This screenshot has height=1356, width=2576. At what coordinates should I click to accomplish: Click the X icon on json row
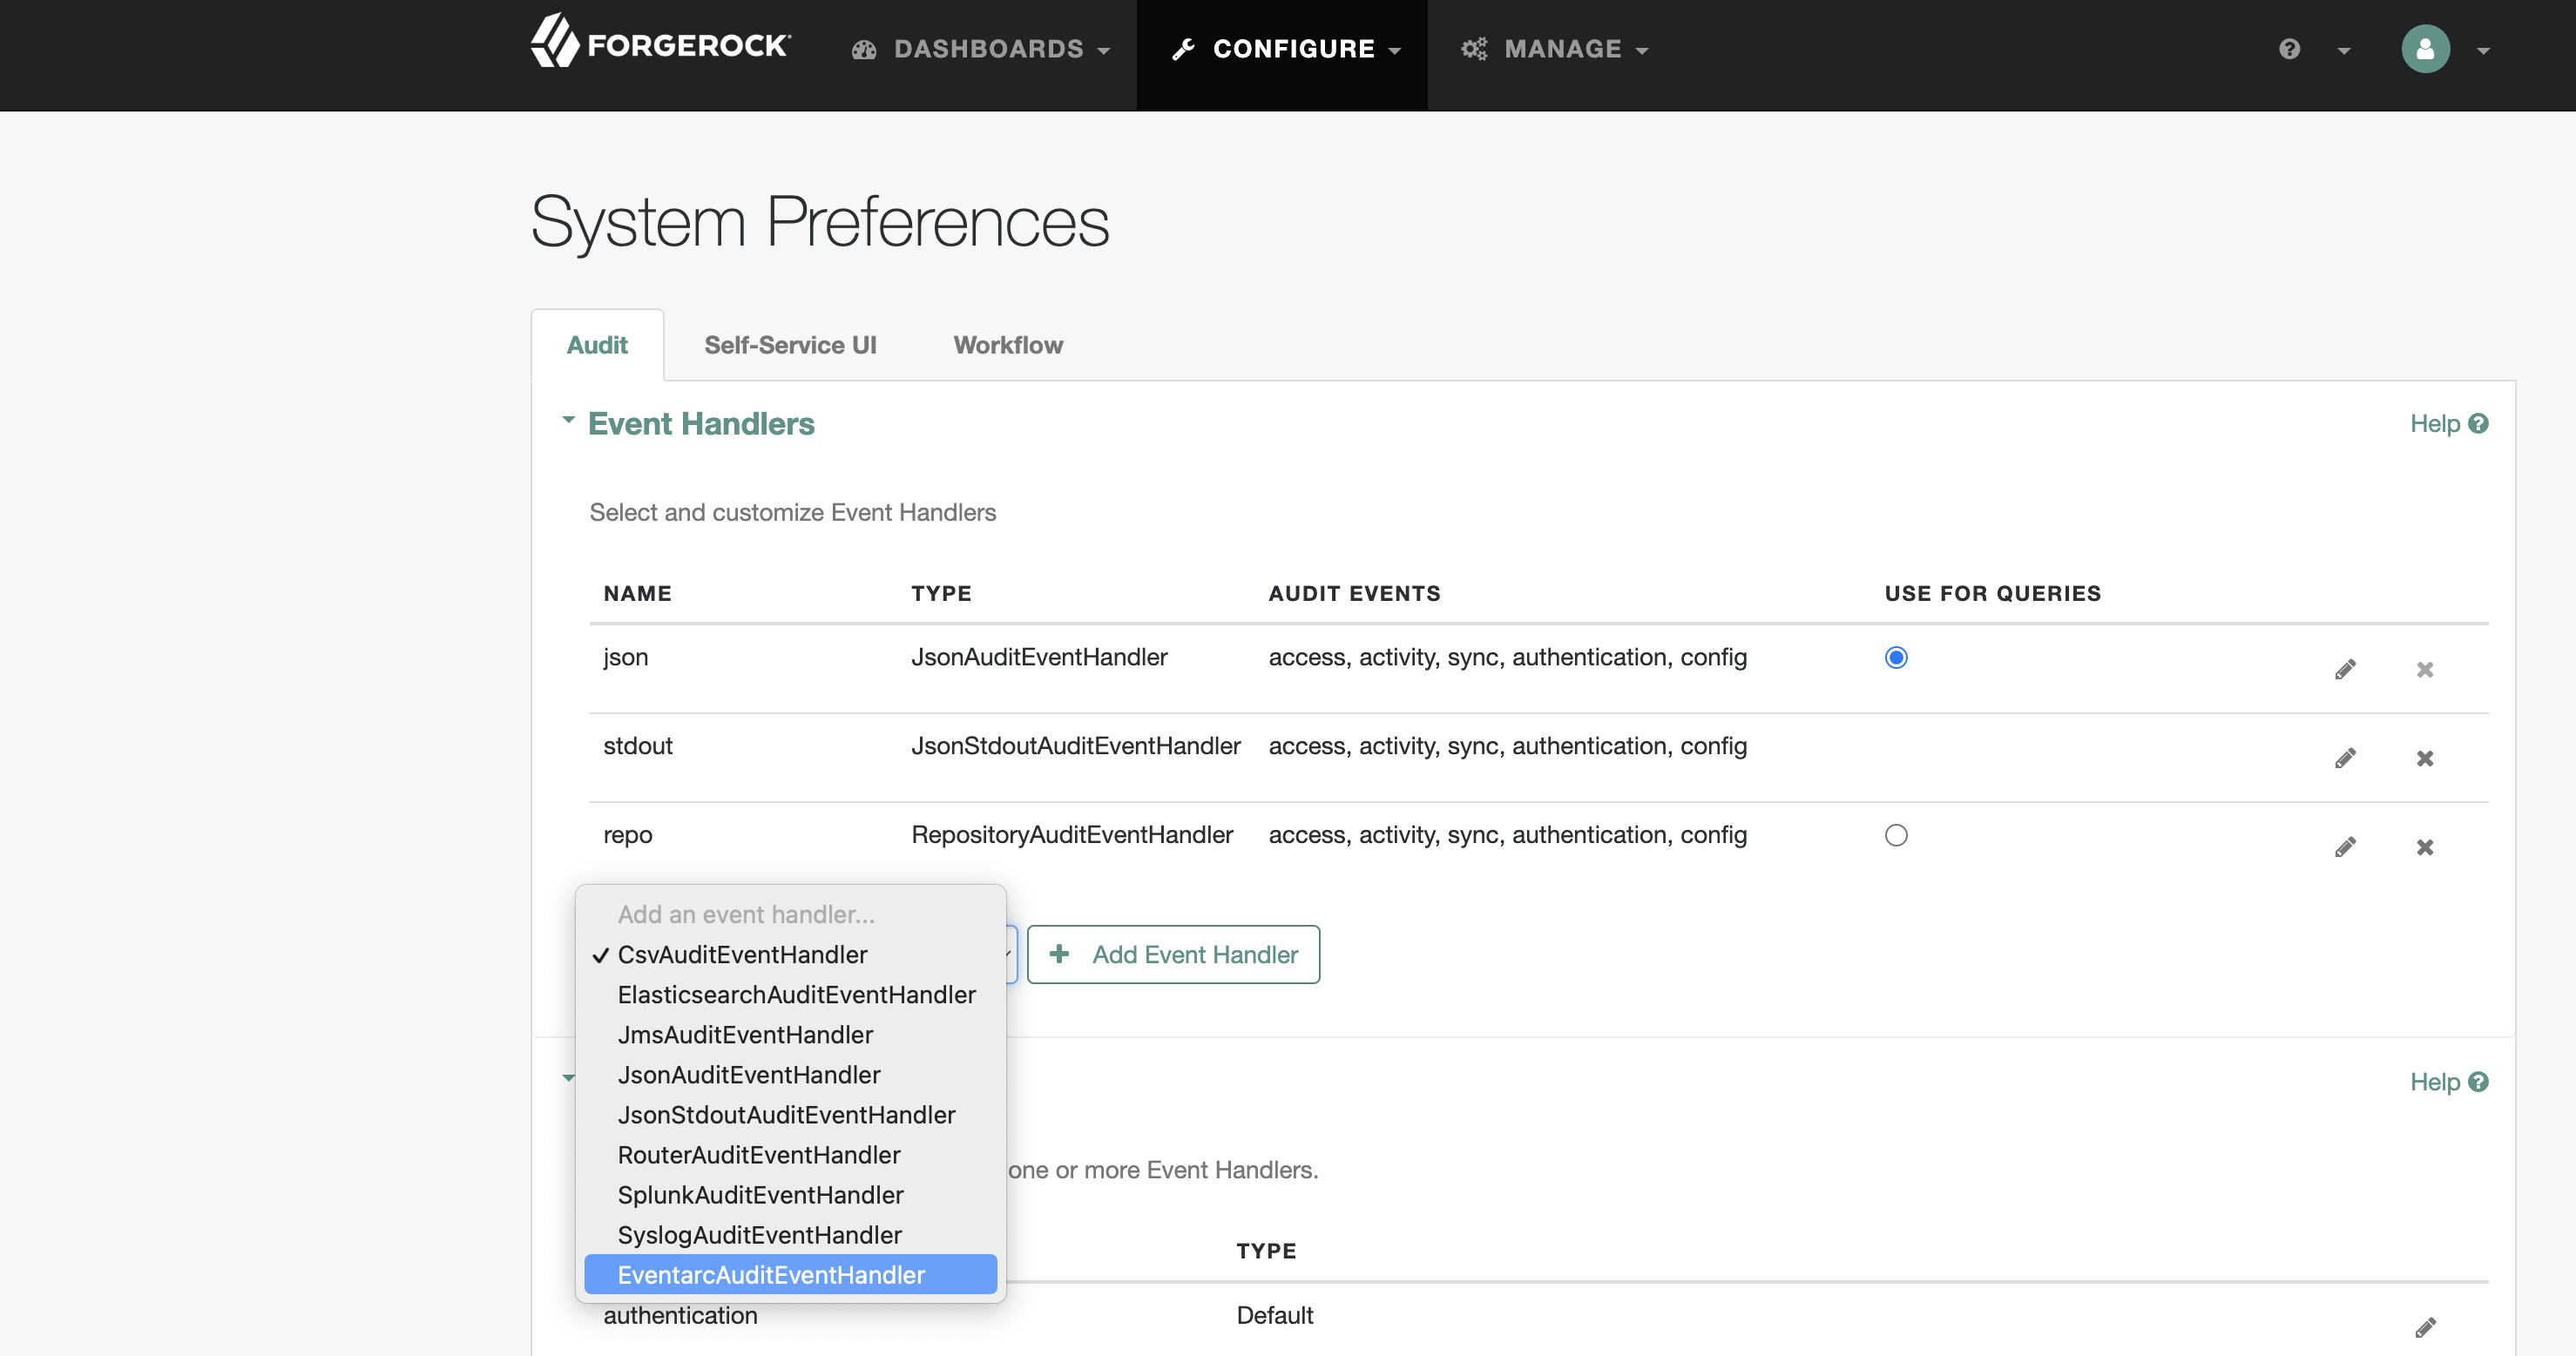click(2424, 669)
